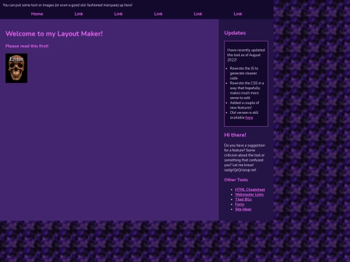350x262 pixels.
Task: Click the sadgrl[at]riseup.net email text
Action: pos(240,170)
